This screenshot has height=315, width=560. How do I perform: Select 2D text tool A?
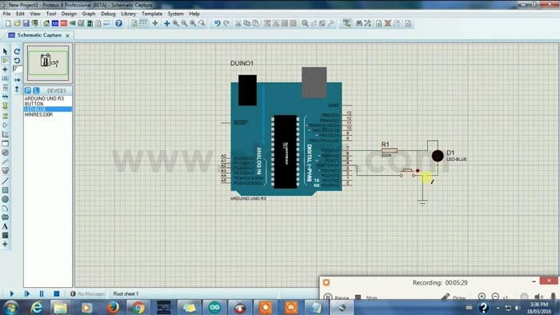[x=5, y=226]
